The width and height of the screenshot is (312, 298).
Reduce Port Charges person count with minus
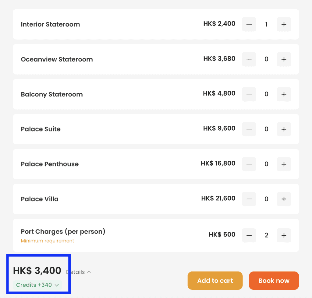pos(249,235)
